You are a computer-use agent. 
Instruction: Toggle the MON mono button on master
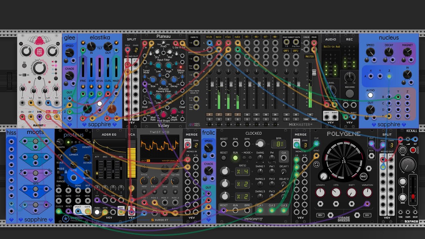[x=314, y=119]
